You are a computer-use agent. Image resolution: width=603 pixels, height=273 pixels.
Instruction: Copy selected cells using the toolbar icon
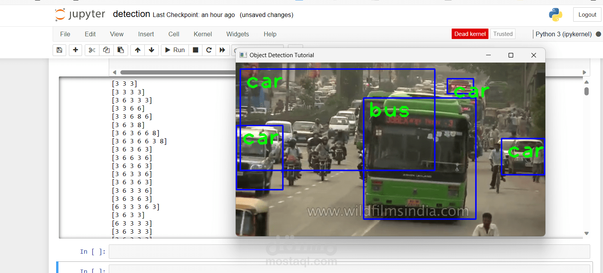pyautogui.click(x=106, y=50)
